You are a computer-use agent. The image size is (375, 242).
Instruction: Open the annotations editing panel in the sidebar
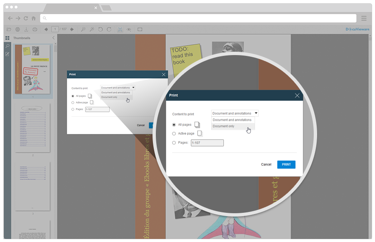pos(7,54)
